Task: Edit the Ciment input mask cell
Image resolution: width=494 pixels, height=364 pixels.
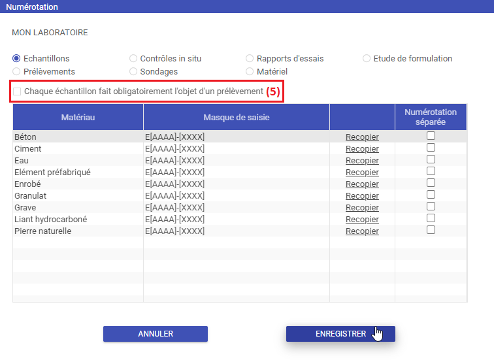Action: tap(237, 149)
